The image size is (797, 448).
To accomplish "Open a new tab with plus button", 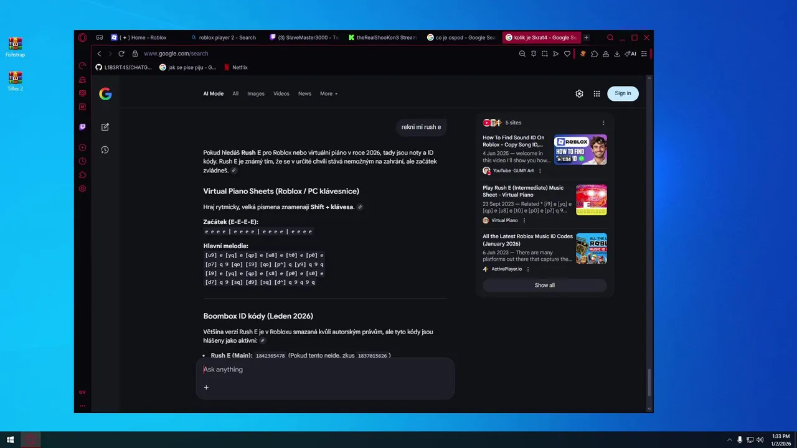I will [586, 37].
